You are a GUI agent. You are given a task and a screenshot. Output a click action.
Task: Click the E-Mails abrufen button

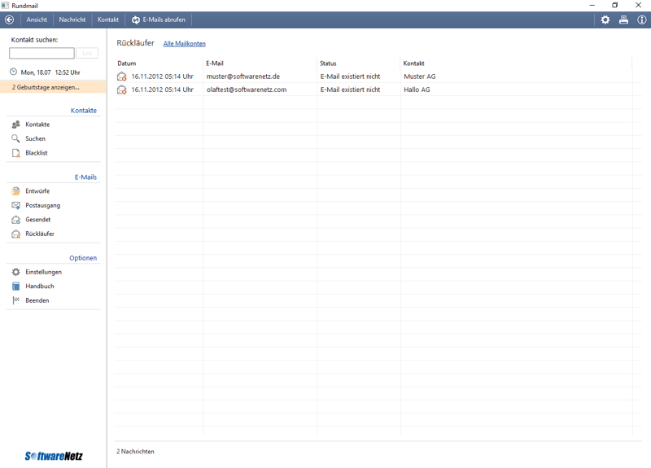point(159,20)
